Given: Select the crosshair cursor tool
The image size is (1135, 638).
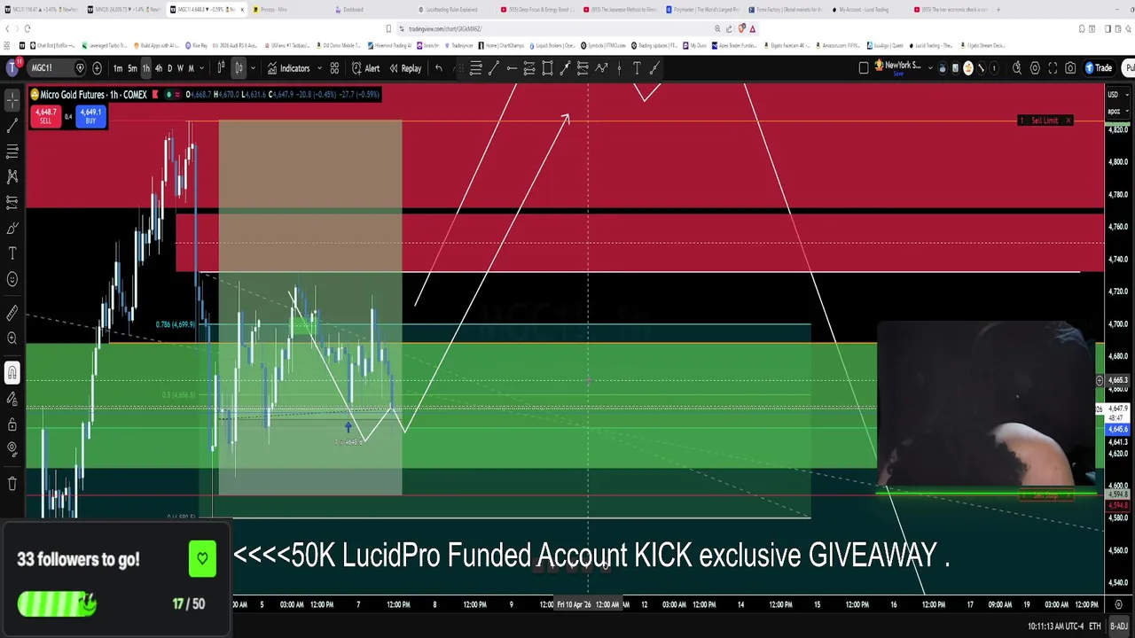Looking at the screenshot, I should tap(12, 100).
